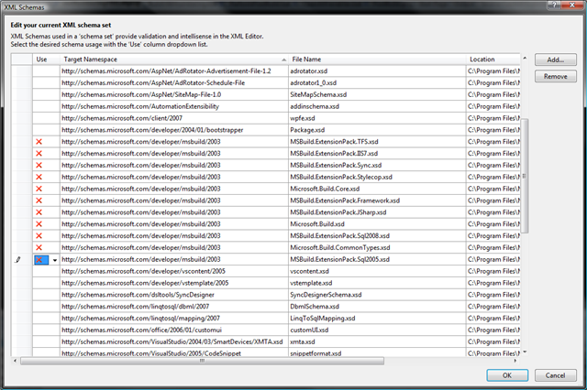
Task: Click the Use cell for customUI.xsd row
Action: pos(46,330)
